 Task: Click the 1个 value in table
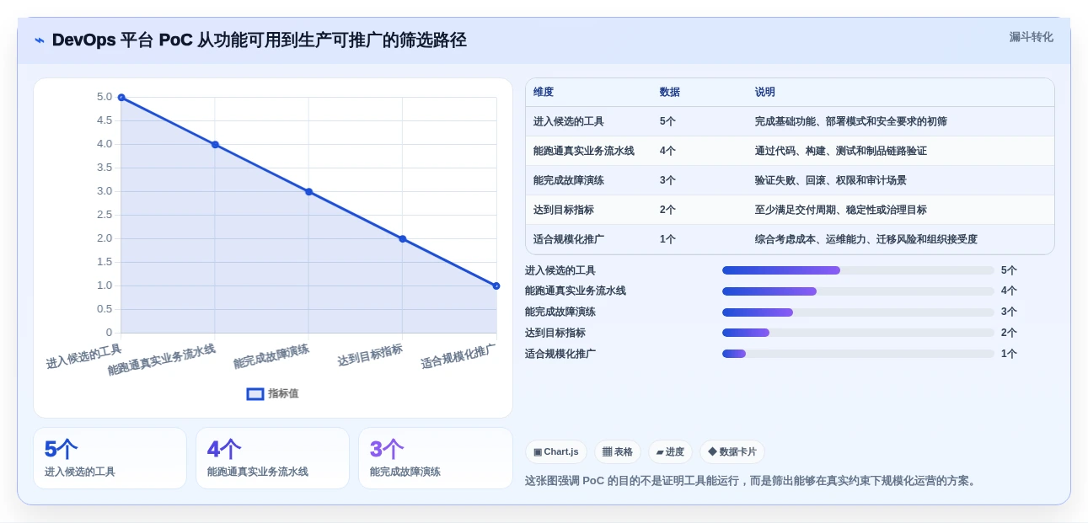(x=667, y=239)
